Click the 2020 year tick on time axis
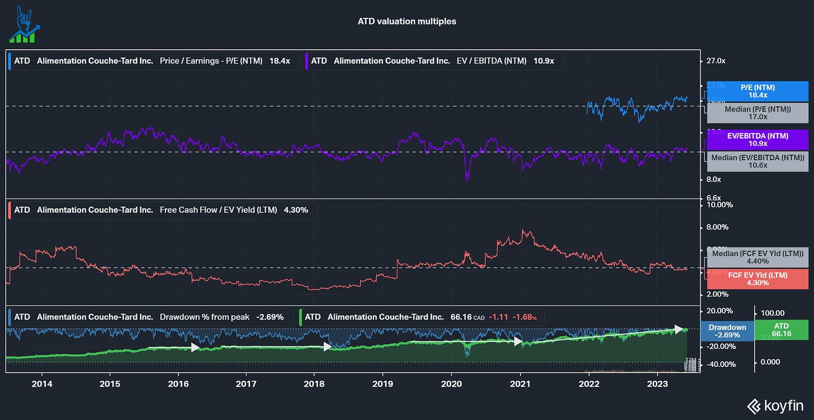 click(452, 384)
